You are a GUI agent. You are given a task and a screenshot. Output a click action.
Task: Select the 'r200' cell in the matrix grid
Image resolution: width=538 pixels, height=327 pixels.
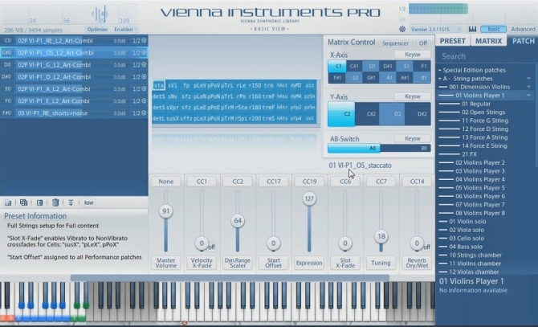[255, 118]
